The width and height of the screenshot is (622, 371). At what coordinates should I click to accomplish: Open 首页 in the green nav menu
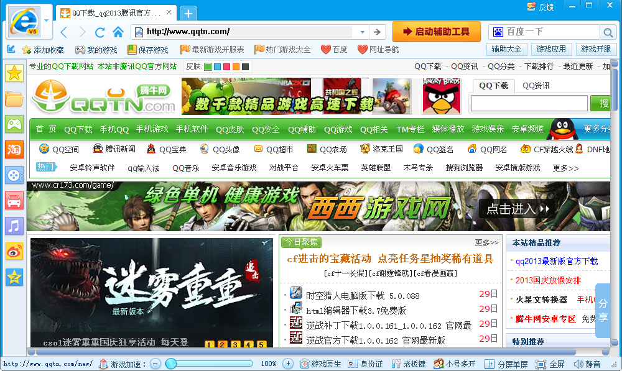tap(46, 129)
